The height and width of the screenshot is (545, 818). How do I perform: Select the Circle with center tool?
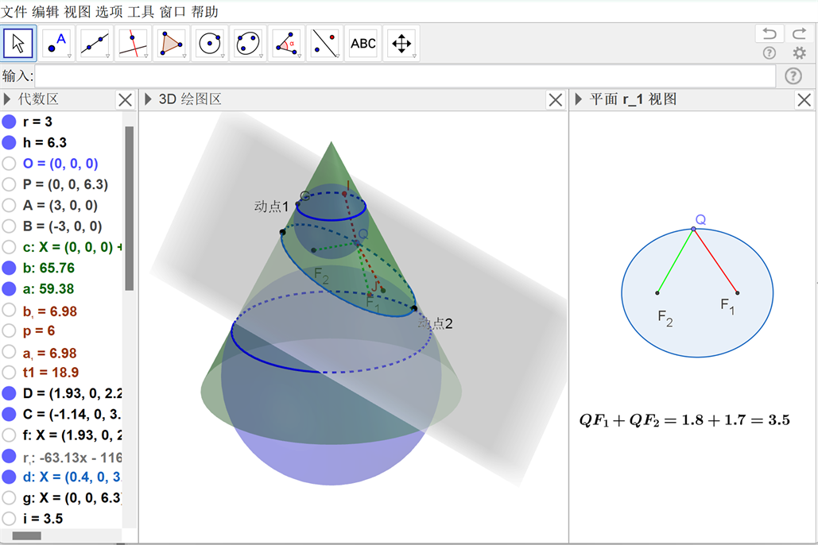point(210,44)
